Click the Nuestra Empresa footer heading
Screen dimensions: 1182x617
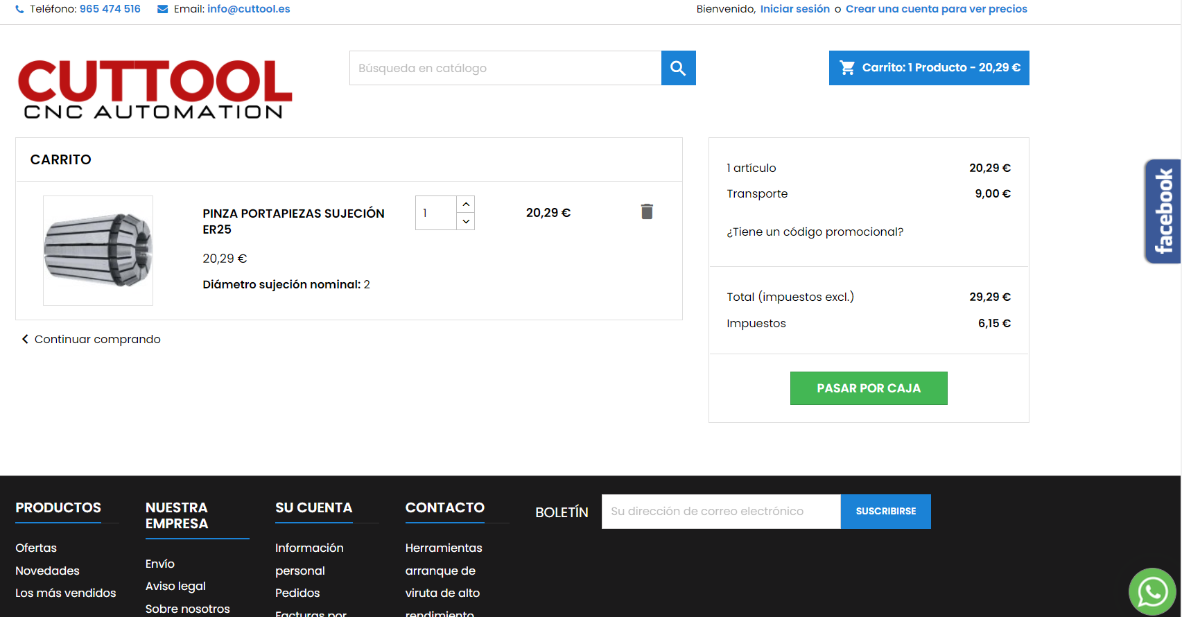[x=177, y=516]
